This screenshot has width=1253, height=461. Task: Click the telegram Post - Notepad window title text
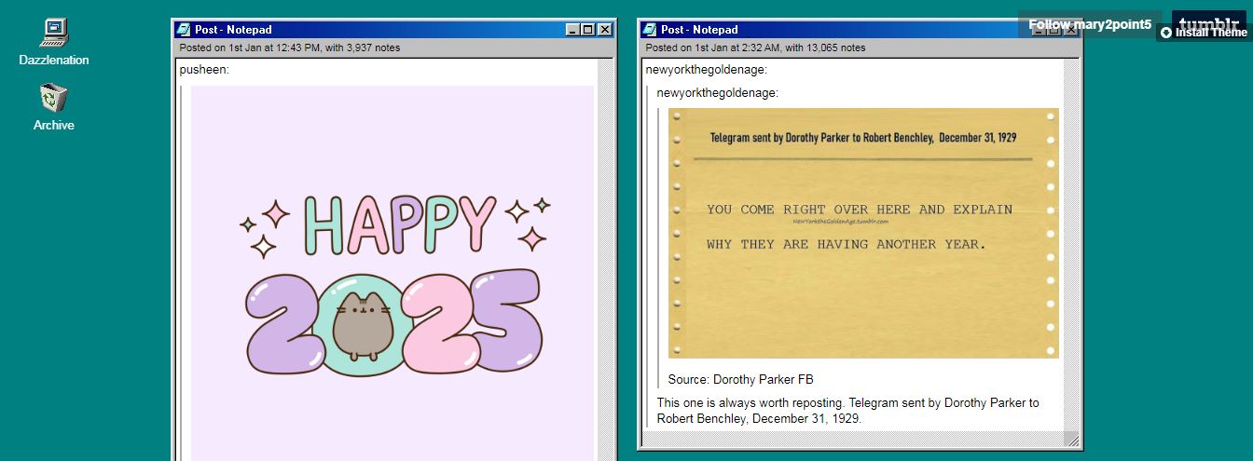tap(699, 30)
